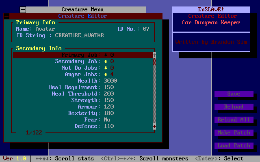Click the Reload button
The height and width of the screenshot is (162, 260).
(234, 107)
